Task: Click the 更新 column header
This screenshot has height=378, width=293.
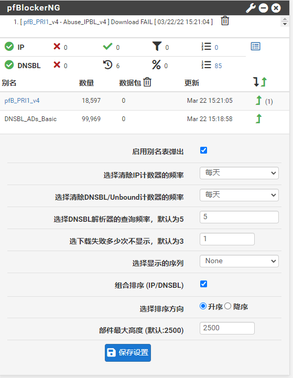Action: (x=191, y=83)
